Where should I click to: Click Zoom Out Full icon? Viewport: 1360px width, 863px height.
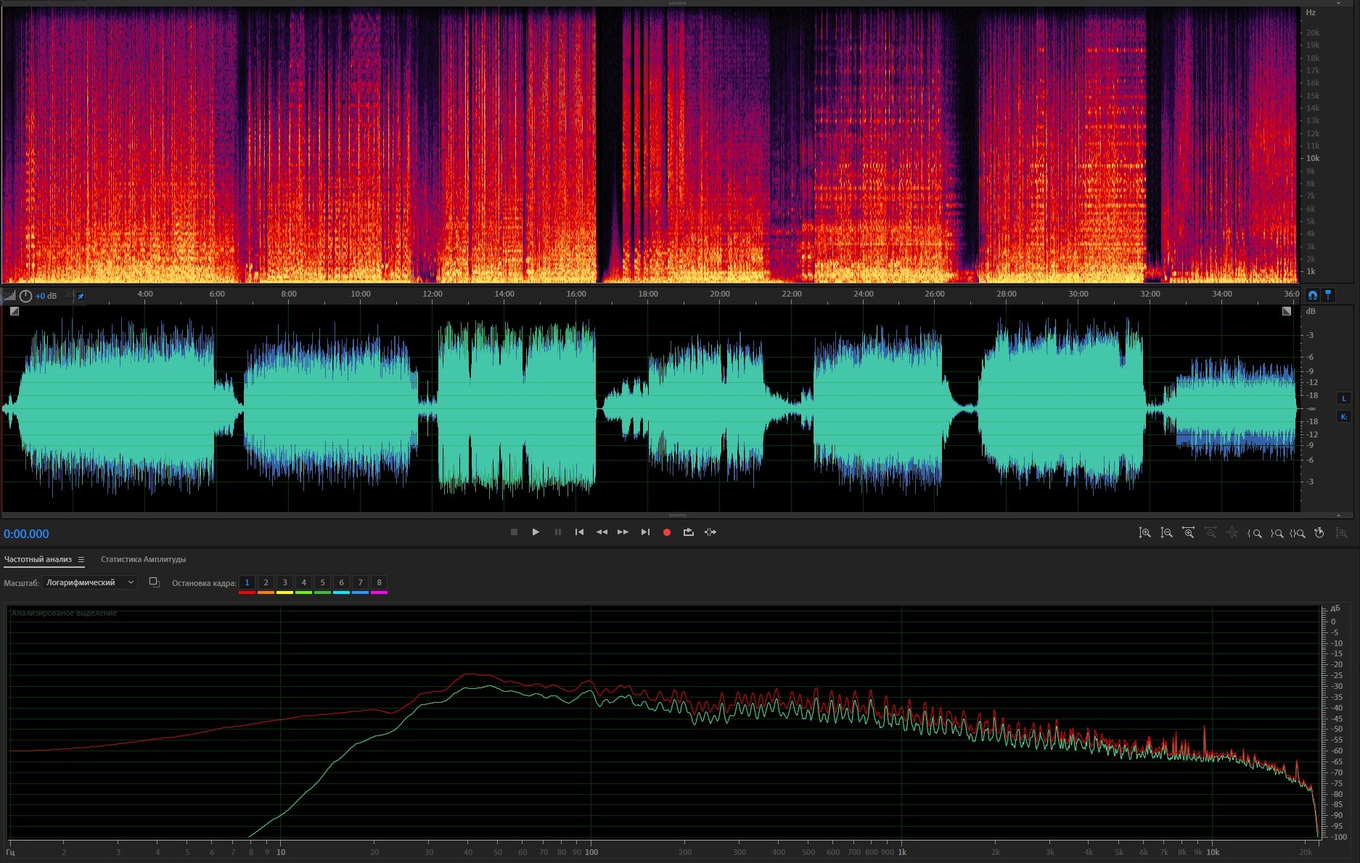(1232, 533)
